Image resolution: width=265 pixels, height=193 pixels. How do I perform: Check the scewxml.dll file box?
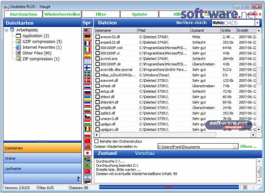point(98,80)
